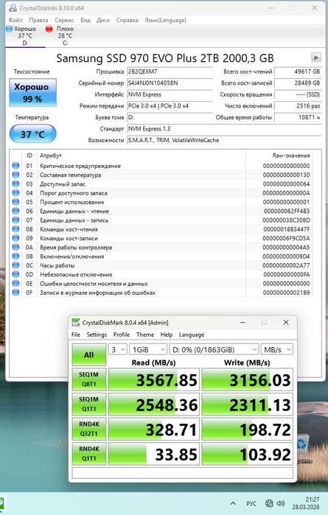Click the status orb of attribute 0F
This screenshot has width=328, height=515.
tap(15, 292)
